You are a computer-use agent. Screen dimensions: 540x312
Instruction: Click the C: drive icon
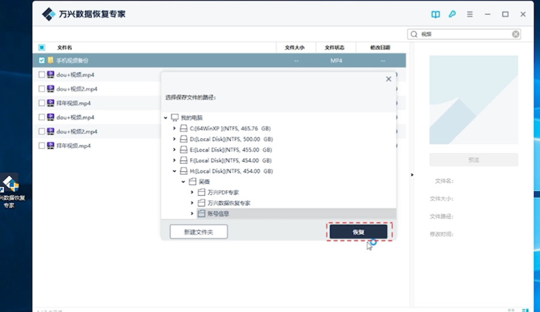pyautogui.click(x=184, y=128)
